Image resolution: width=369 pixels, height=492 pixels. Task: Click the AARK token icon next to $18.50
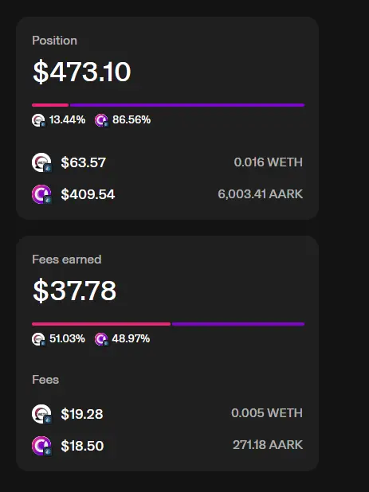(x=42, y=446)
